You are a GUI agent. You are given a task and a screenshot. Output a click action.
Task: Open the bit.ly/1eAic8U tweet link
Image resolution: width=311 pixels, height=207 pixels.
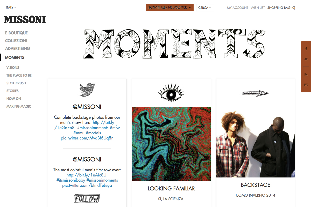(x=87, y=175)
